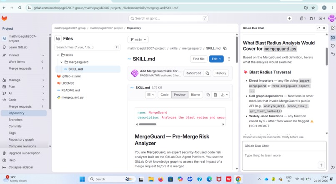Open Duo chat history icon
Viewport: 336px width, 184px height.
tap(333, 45)
